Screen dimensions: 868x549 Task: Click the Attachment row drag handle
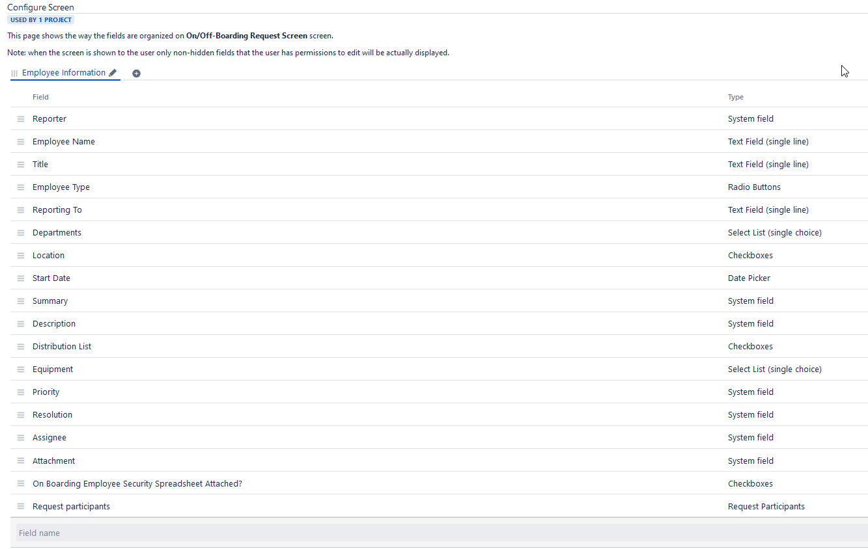21,461
